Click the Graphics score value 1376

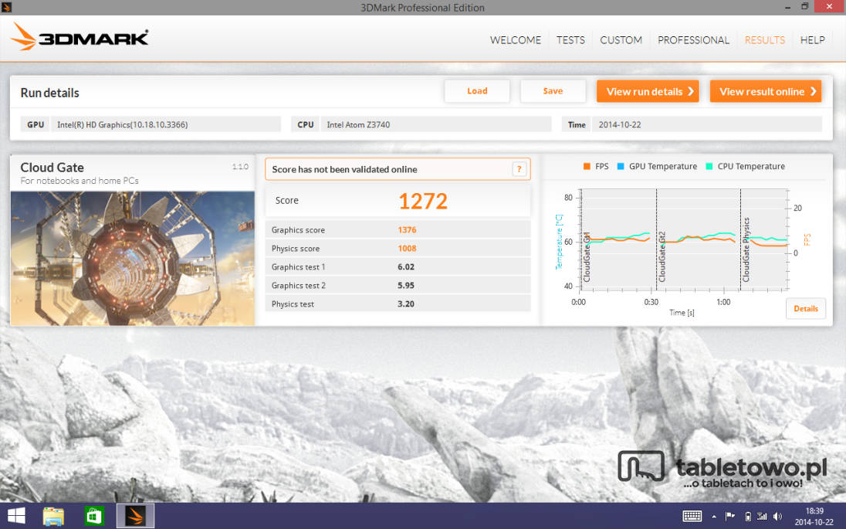(407, 230)
